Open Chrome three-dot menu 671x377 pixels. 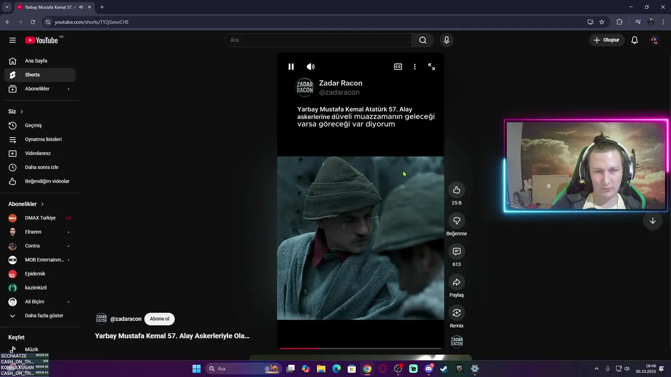pyautogui.click(x=663, y=22)
